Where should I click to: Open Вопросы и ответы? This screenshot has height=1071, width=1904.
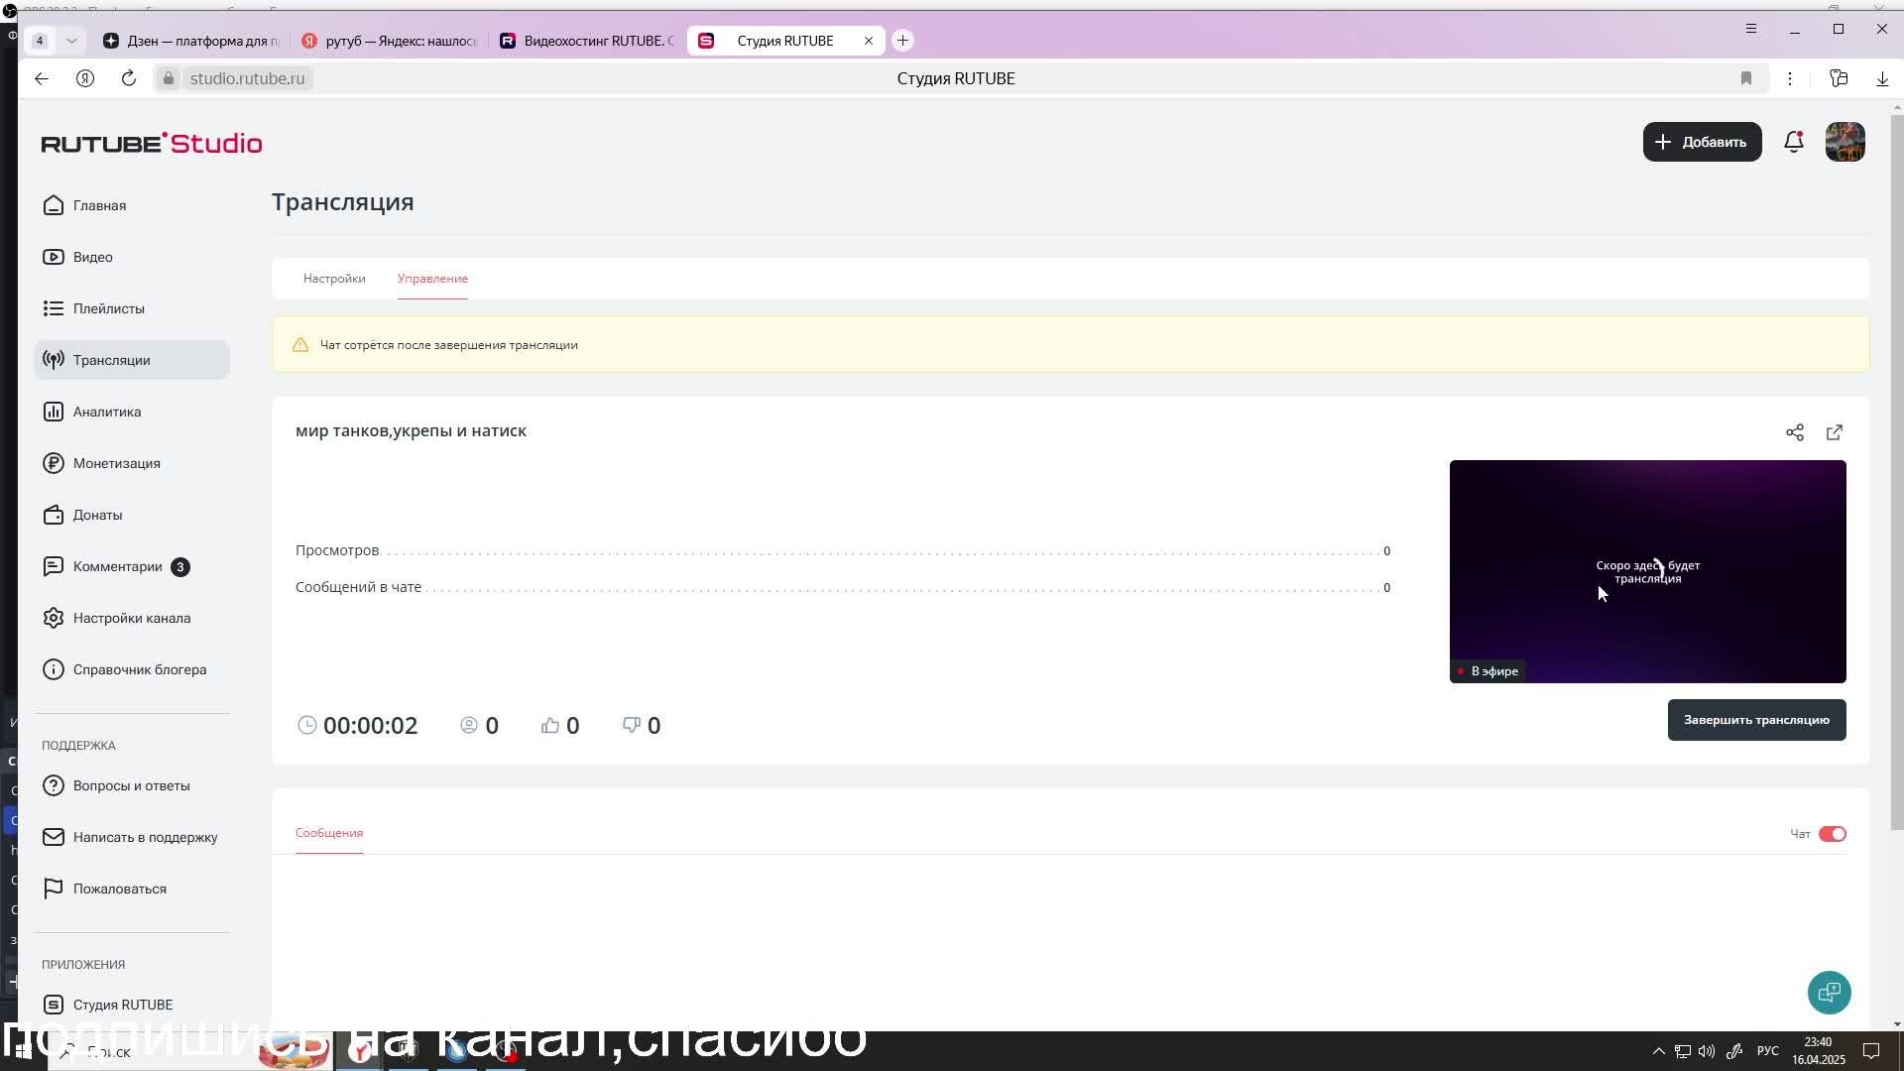click(132, 785)
